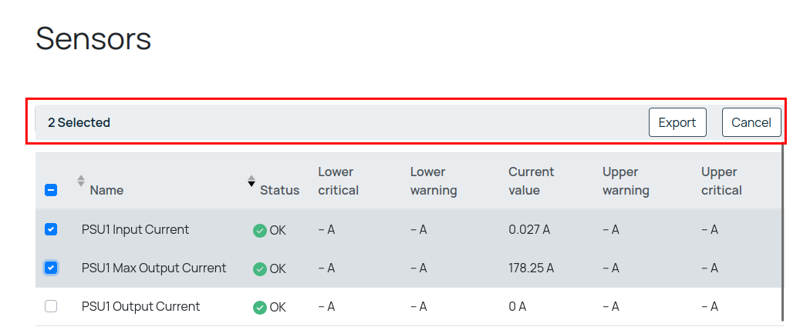Click the 178.25 A current value cell
The height and width of the screenshot is (330, 800).
coord(531,268)
